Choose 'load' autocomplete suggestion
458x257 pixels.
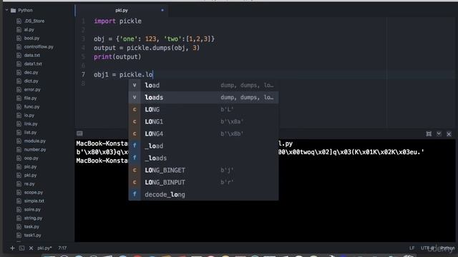[203, 86]
